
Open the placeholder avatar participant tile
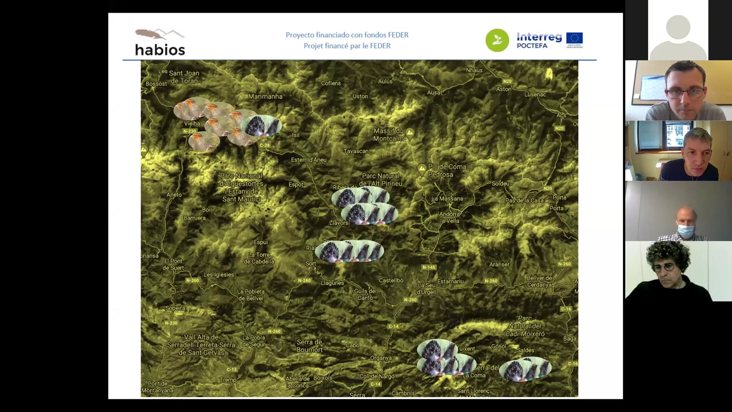[x=678, y=30]
